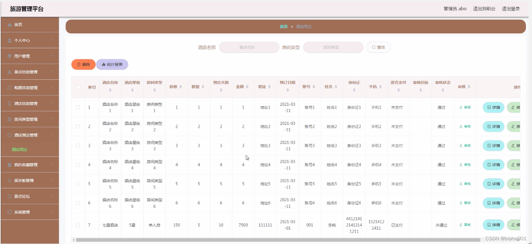The height and width of the screenshot is (244, 532).
Task: Select the checkbox for row index 6
Action: [78, 203]
